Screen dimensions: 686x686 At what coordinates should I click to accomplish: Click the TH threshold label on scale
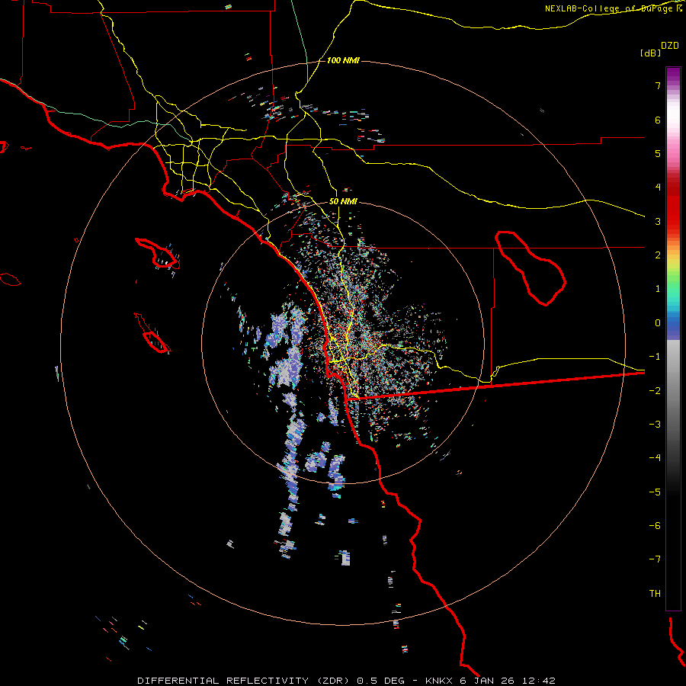click(655, 594)
